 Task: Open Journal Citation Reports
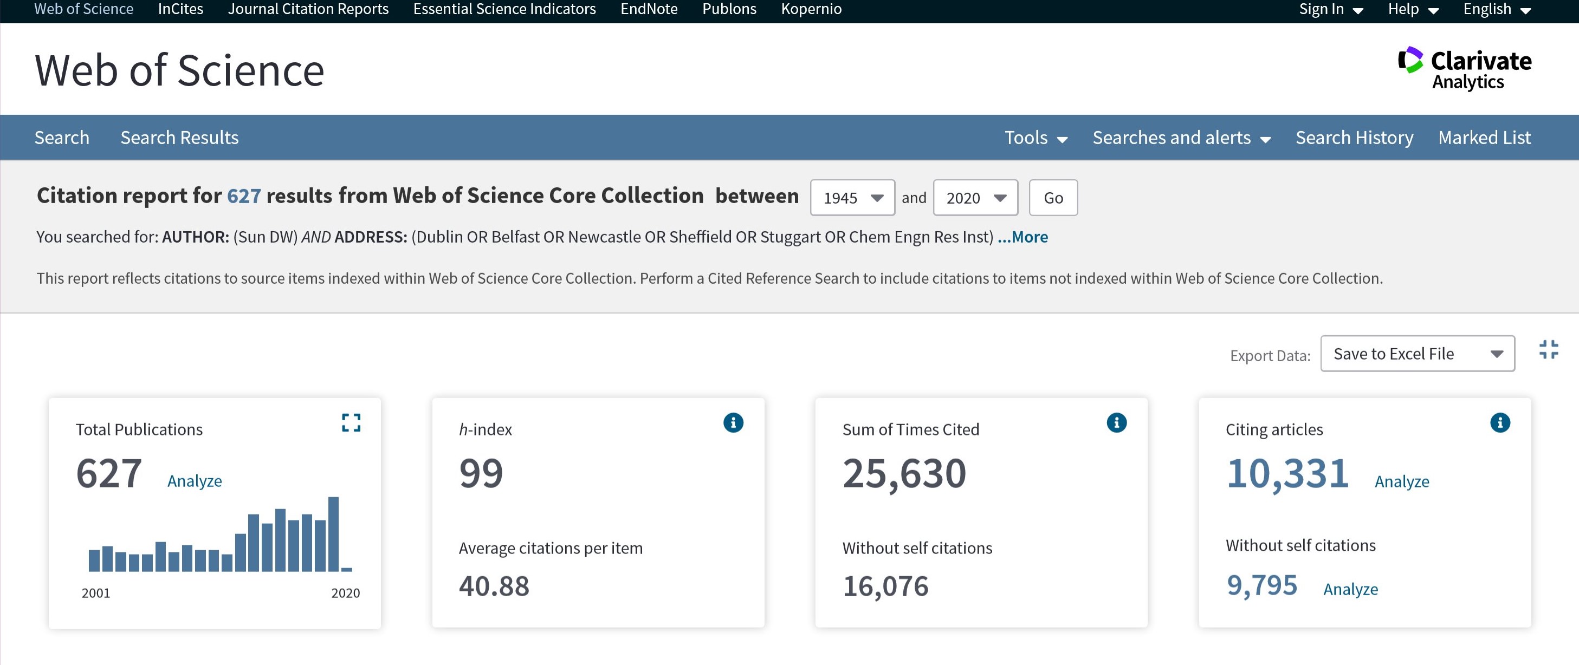click(308, 9)
